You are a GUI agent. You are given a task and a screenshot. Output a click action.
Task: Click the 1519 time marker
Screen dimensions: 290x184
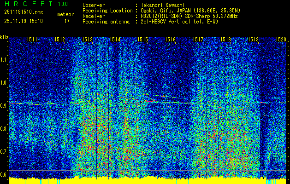[253, 40]
